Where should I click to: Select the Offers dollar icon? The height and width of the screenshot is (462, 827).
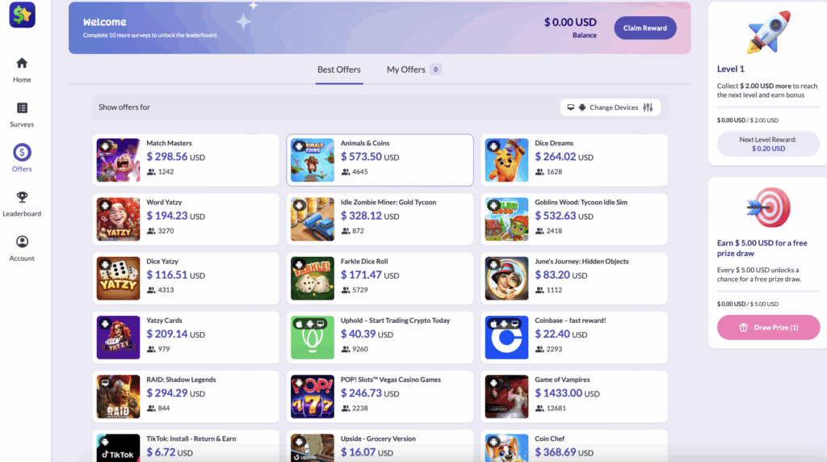click(22, 152)
